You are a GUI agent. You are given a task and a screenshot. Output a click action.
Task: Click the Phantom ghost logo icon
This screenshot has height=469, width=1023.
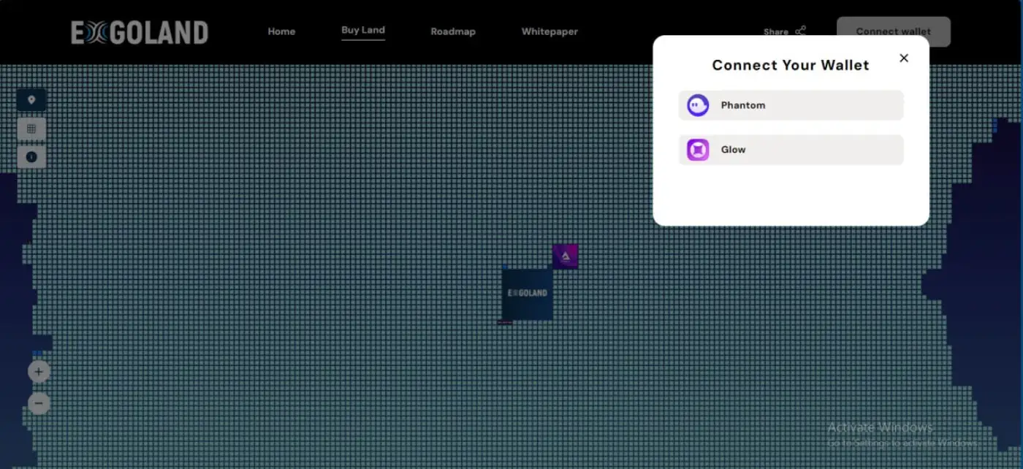coord(698,105)
